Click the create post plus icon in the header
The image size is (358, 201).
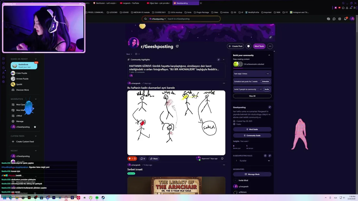click(340, 19)
